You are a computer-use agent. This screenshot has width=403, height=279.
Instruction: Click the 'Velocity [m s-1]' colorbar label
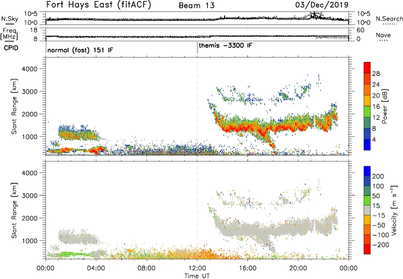tap(393, 210)
